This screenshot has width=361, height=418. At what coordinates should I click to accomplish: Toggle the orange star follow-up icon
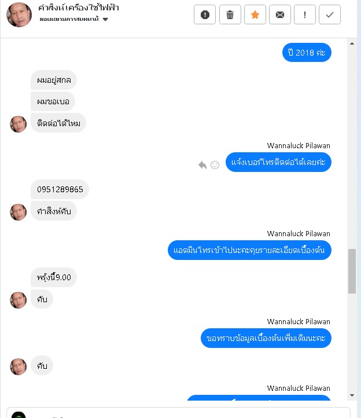[x=255, y=14]
